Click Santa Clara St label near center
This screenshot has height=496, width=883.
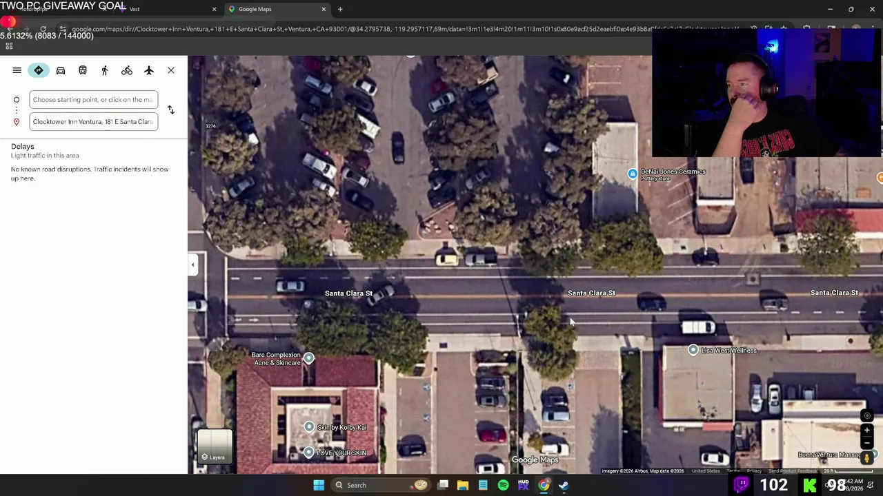tap(591, 293)
